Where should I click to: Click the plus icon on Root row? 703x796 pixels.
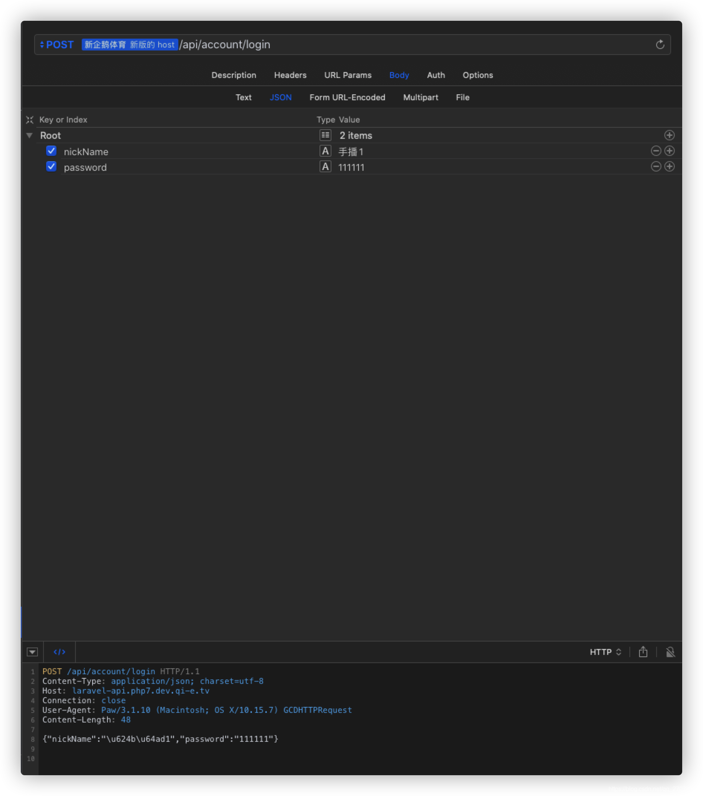[669, 135]
